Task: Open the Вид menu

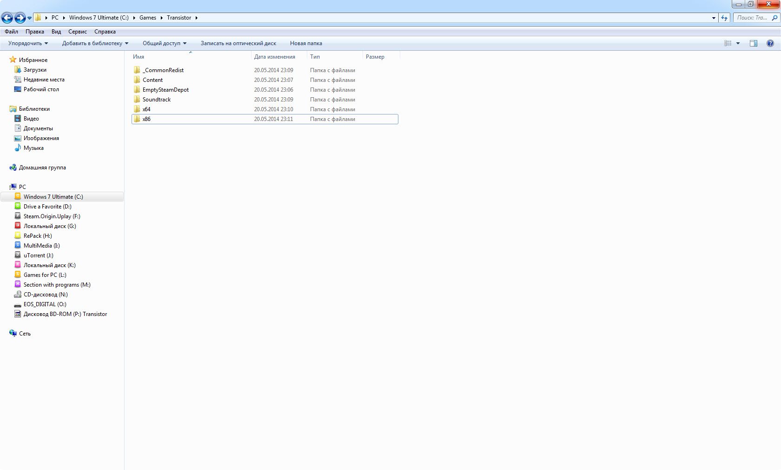Action: click(x=56, y=32)
